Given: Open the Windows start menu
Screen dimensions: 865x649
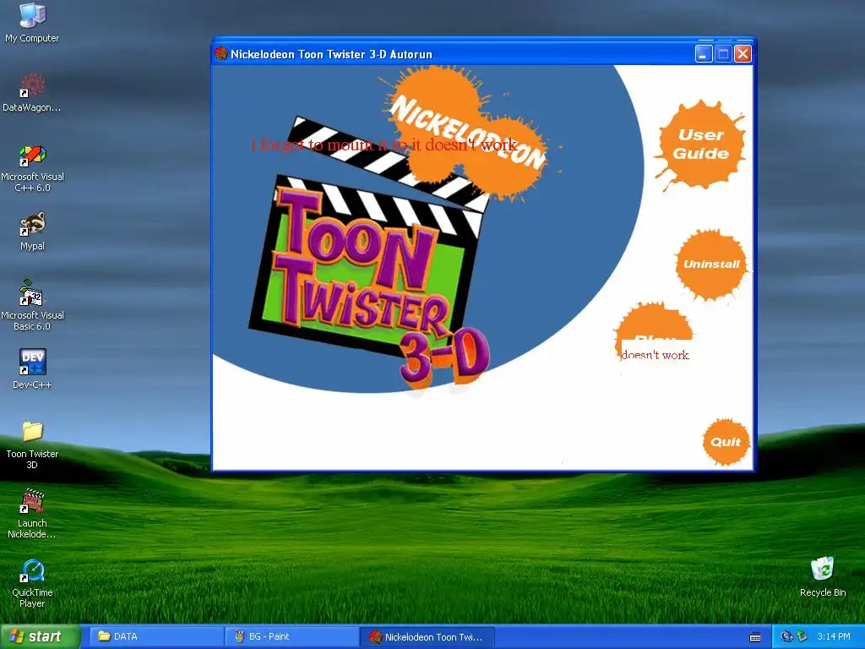Looking at the screenshot, I should pos(41,636).
